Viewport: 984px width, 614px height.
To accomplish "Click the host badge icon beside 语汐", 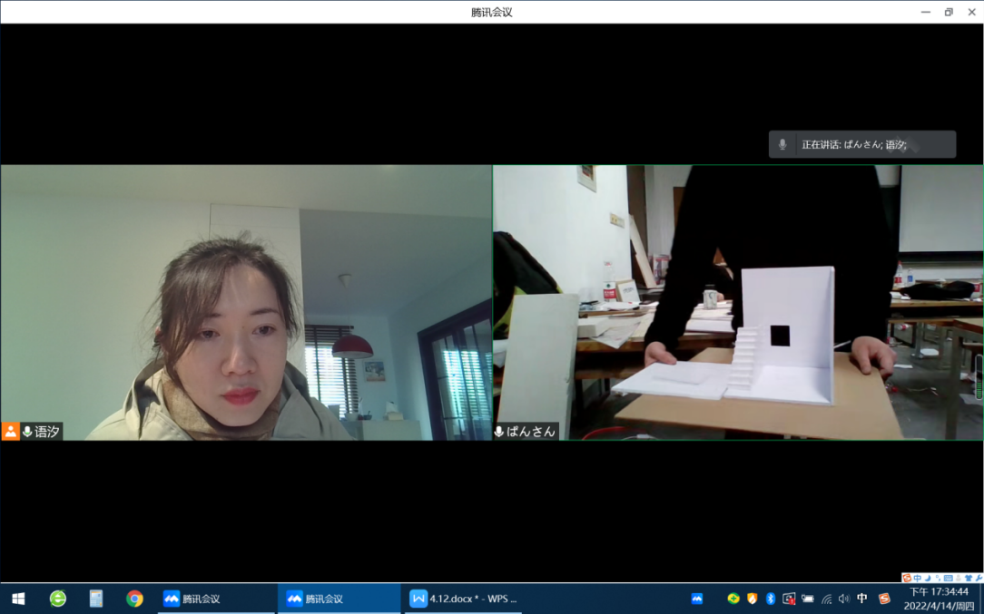I will click(x=11, y=432).
